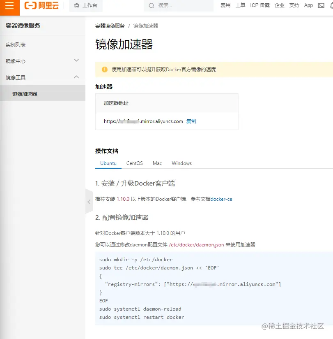The image size is (333, 339).
Task: Launch the Cloud Shell terminal icon
Action: [321, 5]
